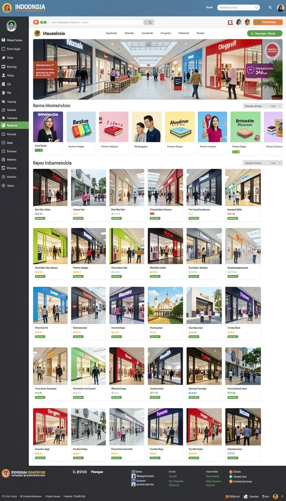Toggle the green switch under the hijab woman card
The width and height of the screenshot is (286, 501).
point(38,150)
